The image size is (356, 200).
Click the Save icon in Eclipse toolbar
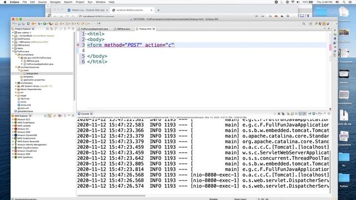(19, 23)
